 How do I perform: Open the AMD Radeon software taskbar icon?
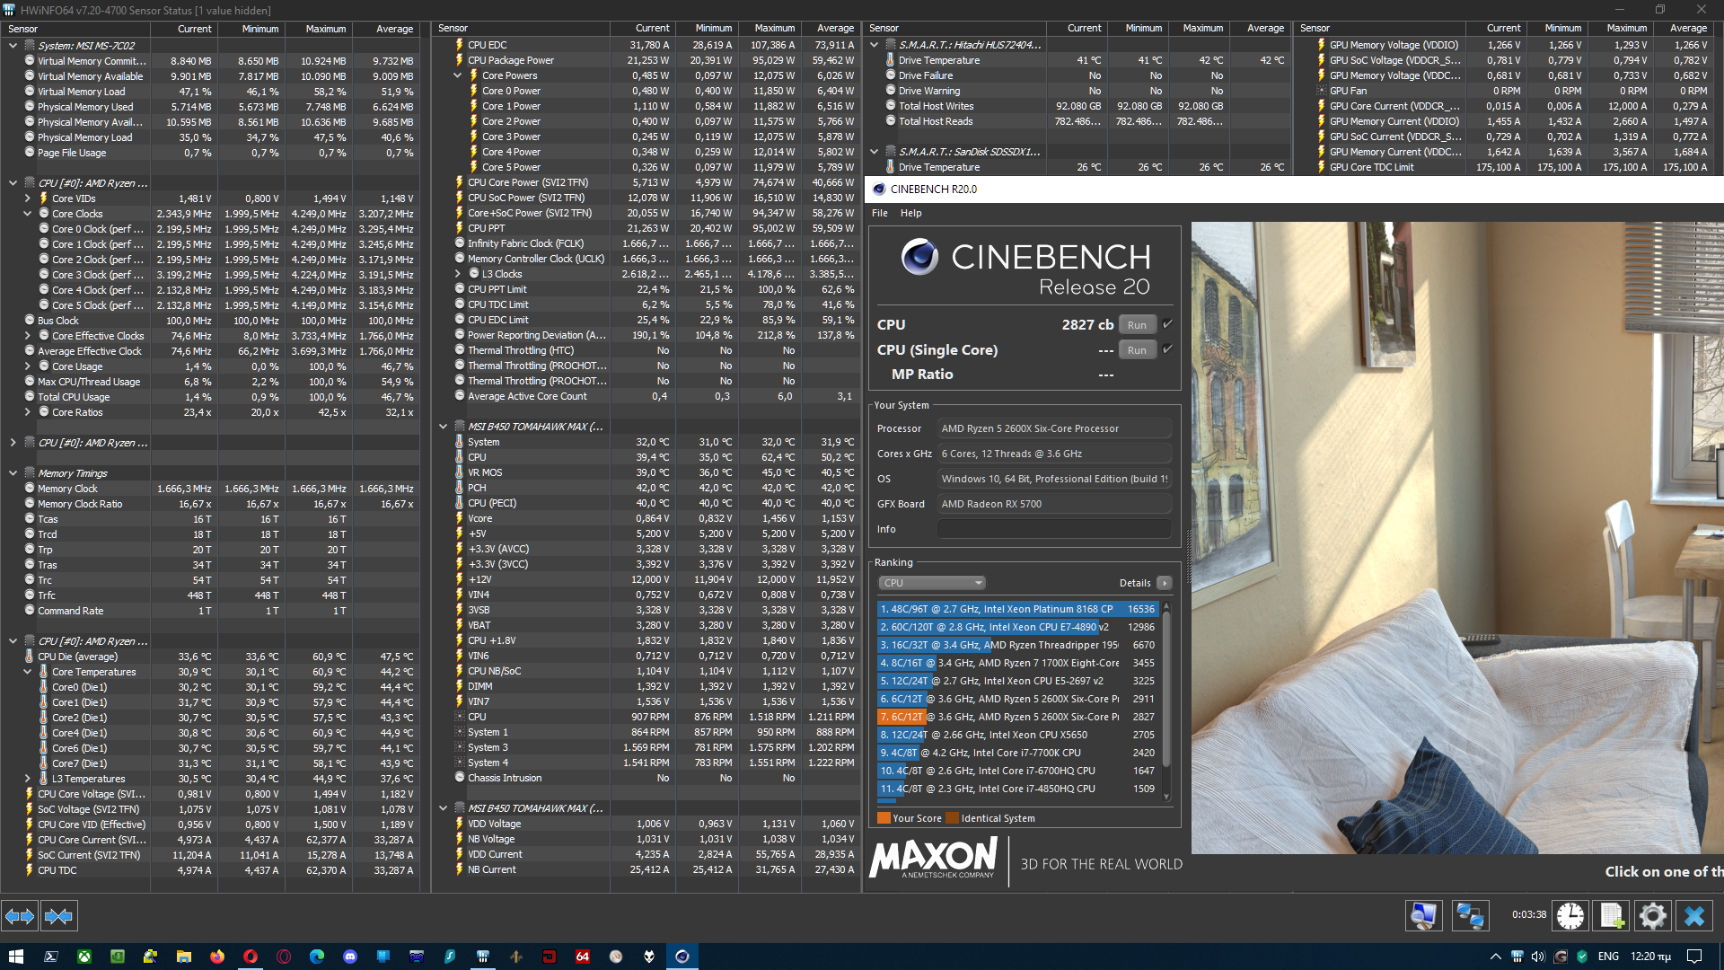[549, 957]
